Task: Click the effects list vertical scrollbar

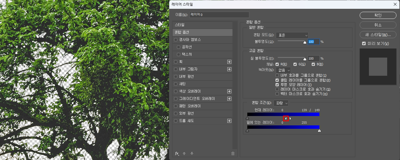Action: click(x=235, y=85)
